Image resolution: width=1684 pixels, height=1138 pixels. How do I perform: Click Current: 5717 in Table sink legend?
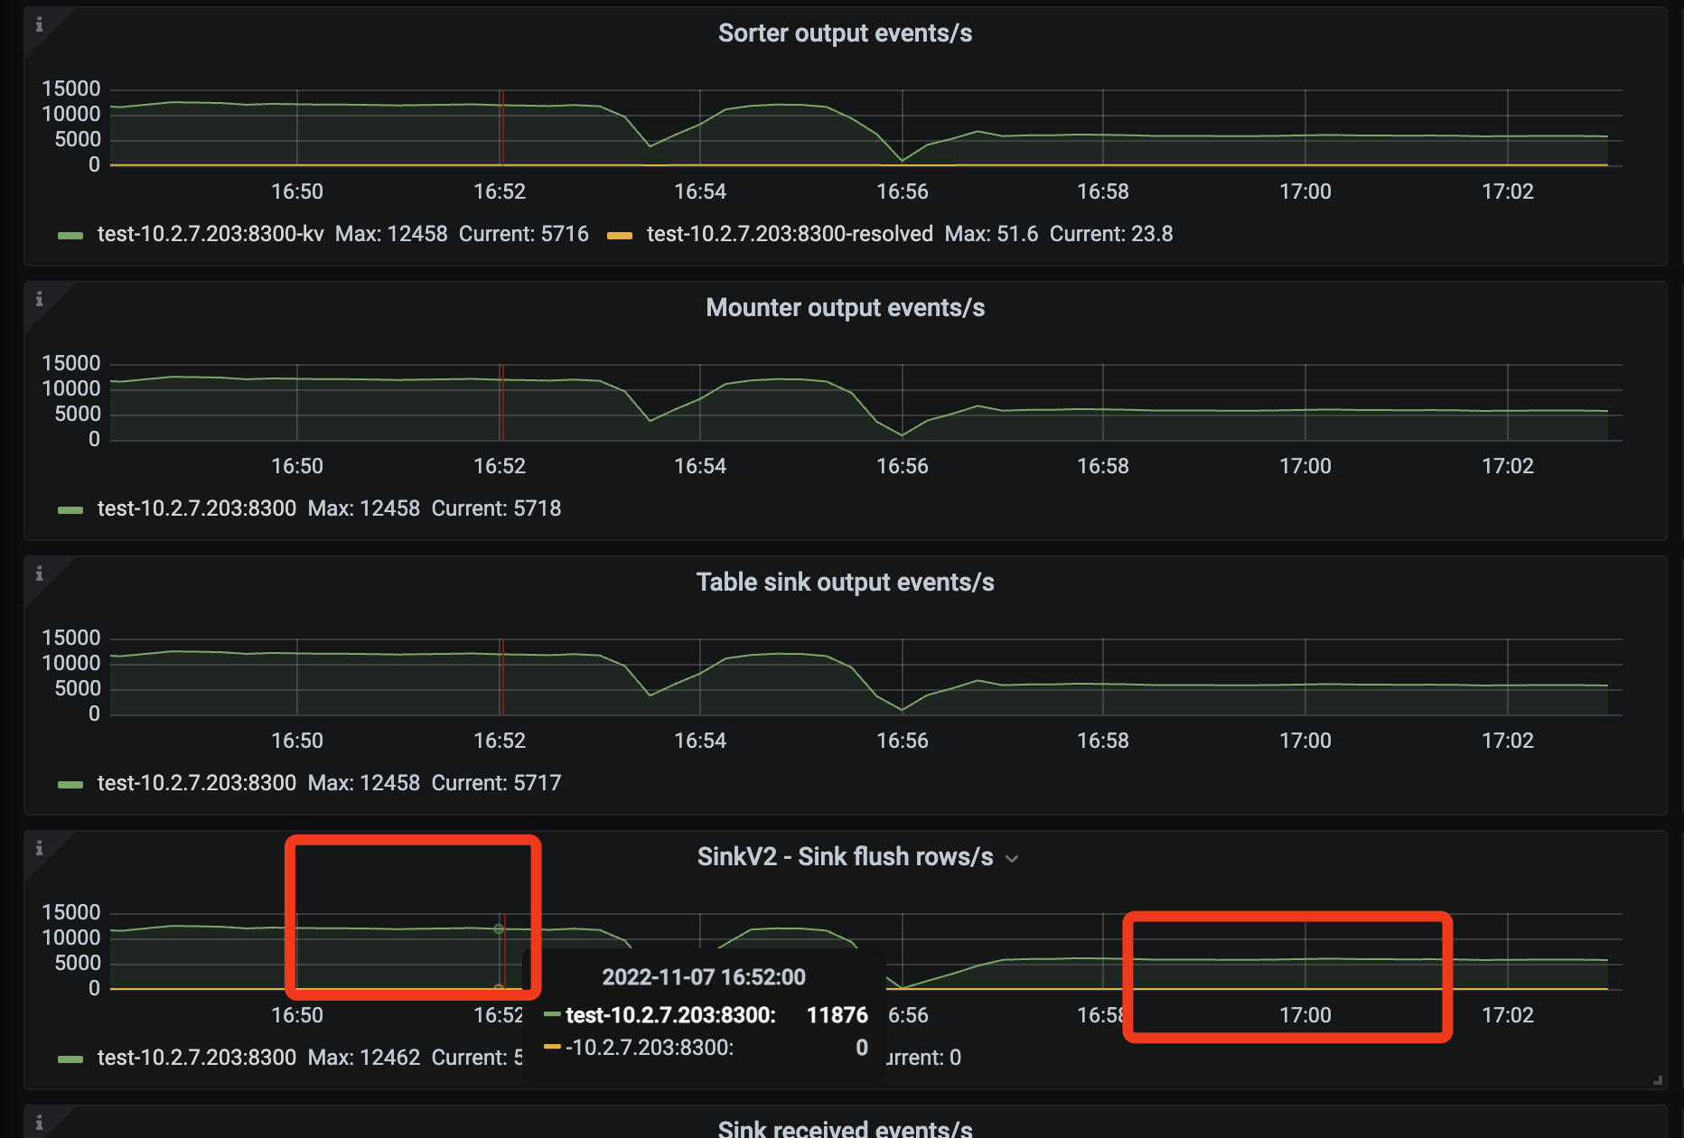click(496, 783)
